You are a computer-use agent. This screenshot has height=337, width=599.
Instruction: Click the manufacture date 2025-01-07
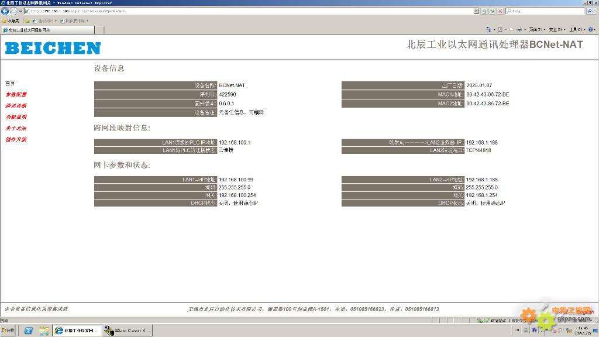pyautogui.click(x=479, y=85)
